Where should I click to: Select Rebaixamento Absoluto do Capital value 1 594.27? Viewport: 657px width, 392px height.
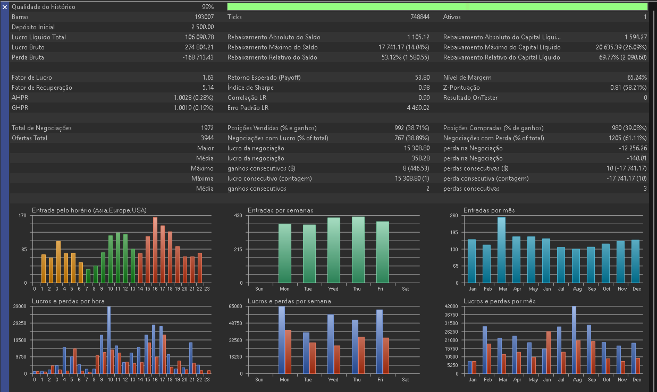tap(636, 37)
